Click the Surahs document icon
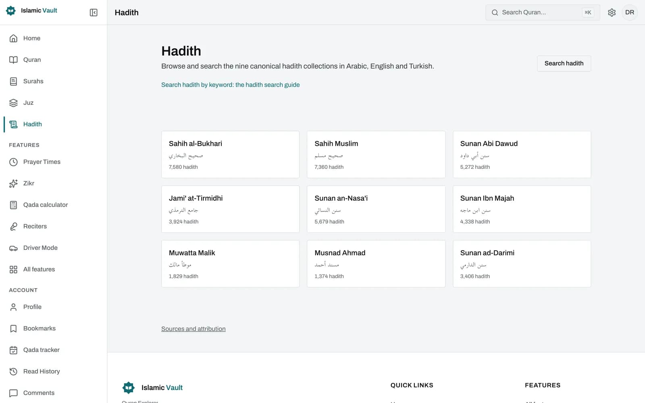Image resolution: width=645 pixels, height=403 pixels. [13, 81]
